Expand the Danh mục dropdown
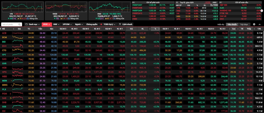 point(32,24)
